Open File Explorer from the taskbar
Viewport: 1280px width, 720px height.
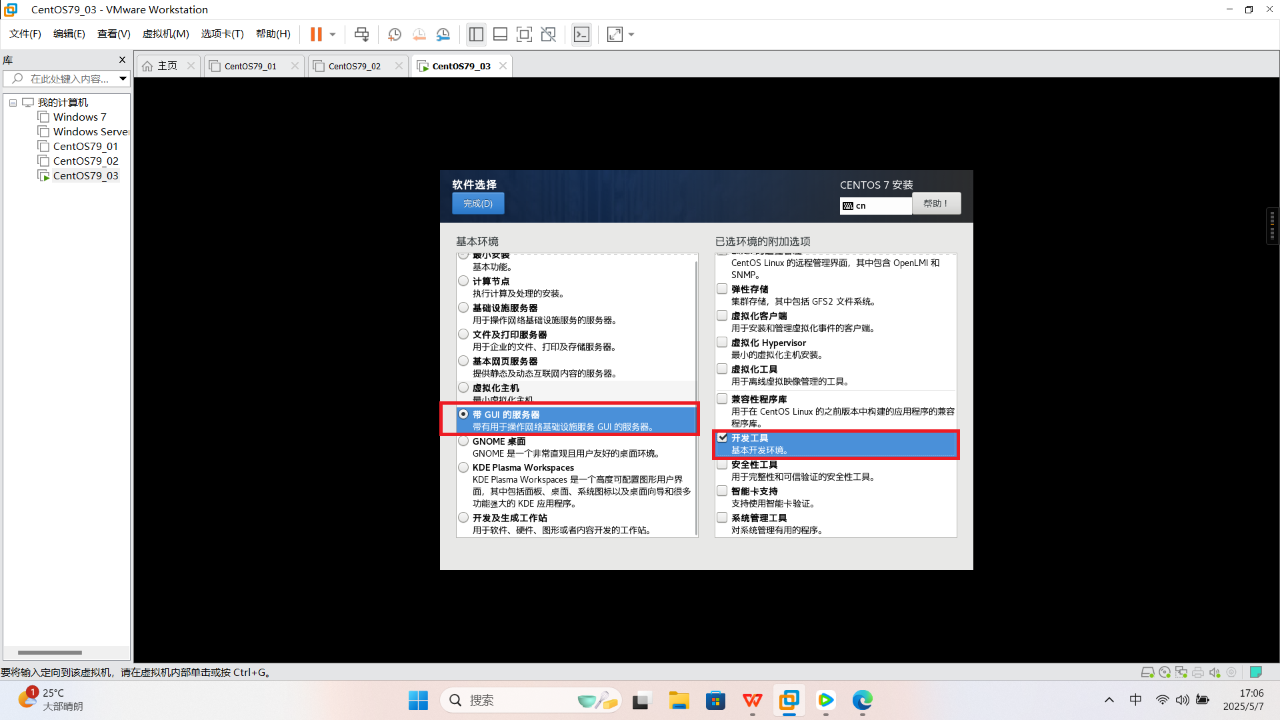679,700
